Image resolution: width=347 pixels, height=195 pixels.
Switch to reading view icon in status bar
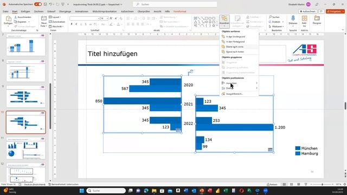(x=299, y=184)
